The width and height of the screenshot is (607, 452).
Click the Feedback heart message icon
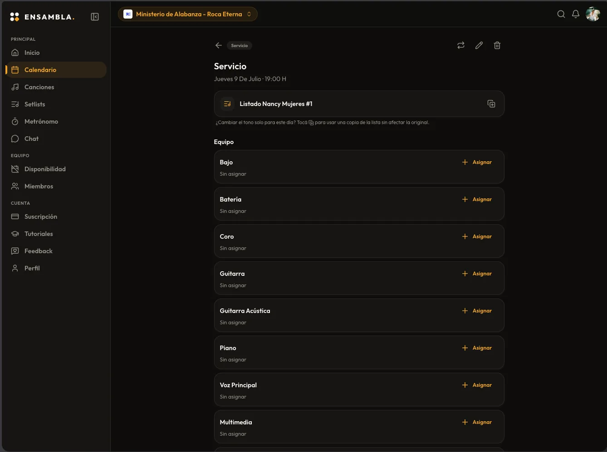tap(15, 251)
